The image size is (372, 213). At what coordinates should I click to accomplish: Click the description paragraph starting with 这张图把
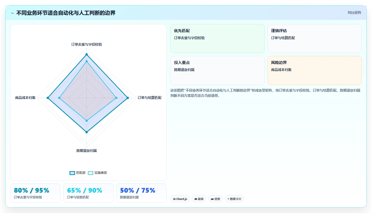(265, 93)
